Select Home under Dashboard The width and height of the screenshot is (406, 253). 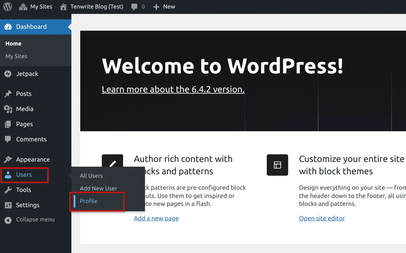point(13,44)
